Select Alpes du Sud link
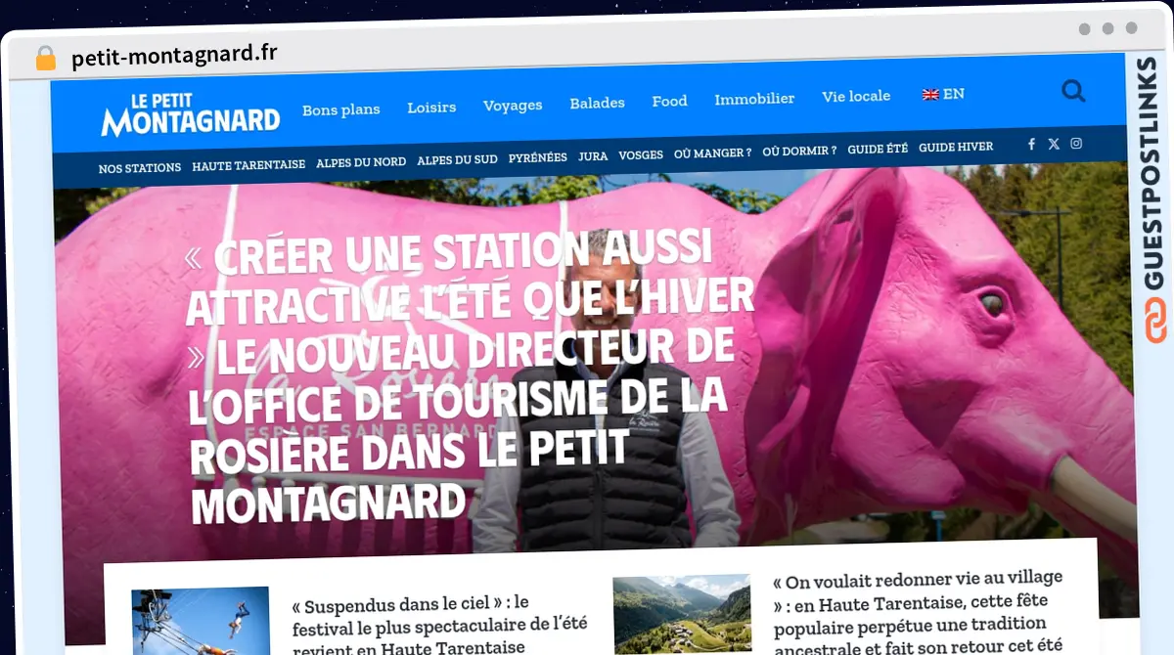Viewport: 1174px width, 655px height. (457, 159)
